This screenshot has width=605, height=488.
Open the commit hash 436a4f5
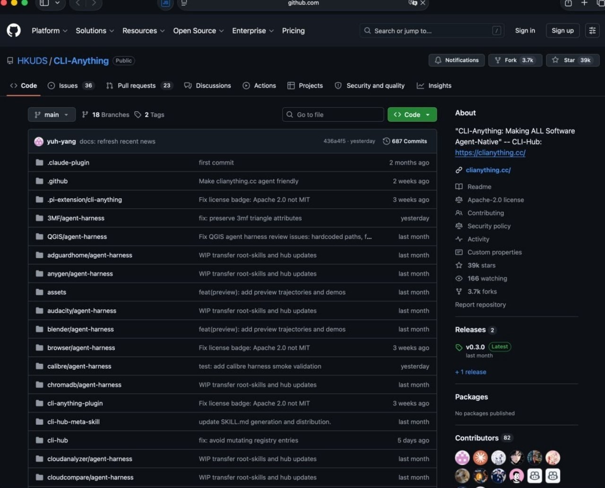[x=335, y=141]
